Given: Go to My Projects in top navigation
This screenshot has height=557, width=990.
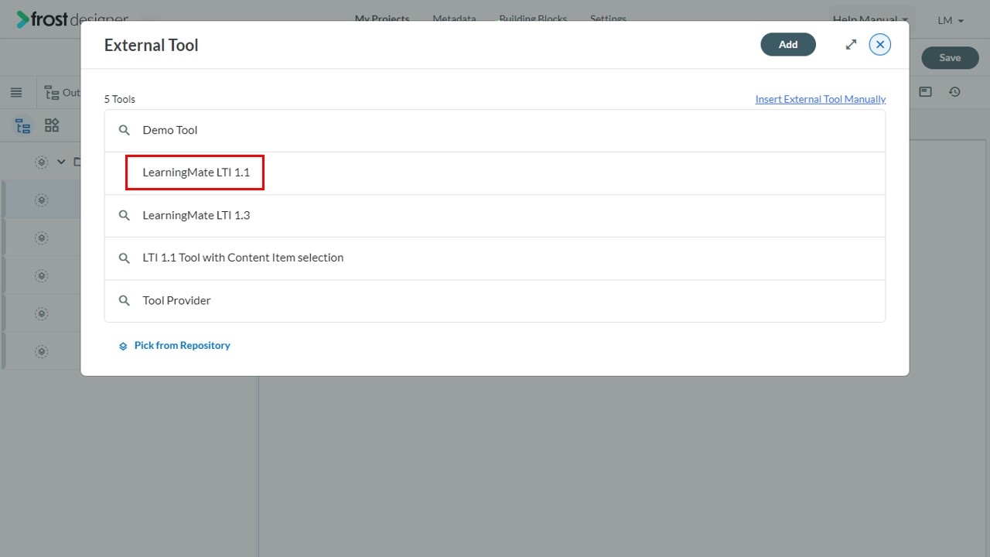Looking at the screenshot, I should click(x=382, y=19).
